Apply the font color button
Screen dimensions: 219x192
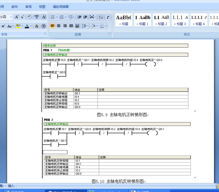pos(27,26)
